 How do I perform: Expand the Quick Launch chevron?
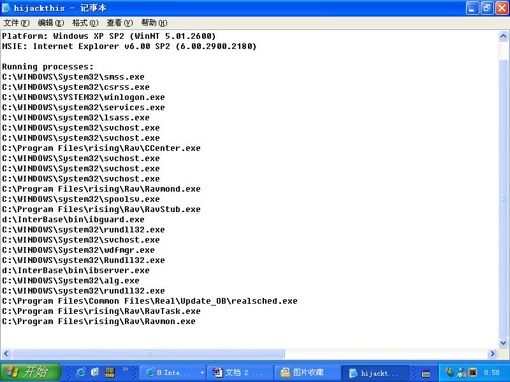(x=125, y=369)
